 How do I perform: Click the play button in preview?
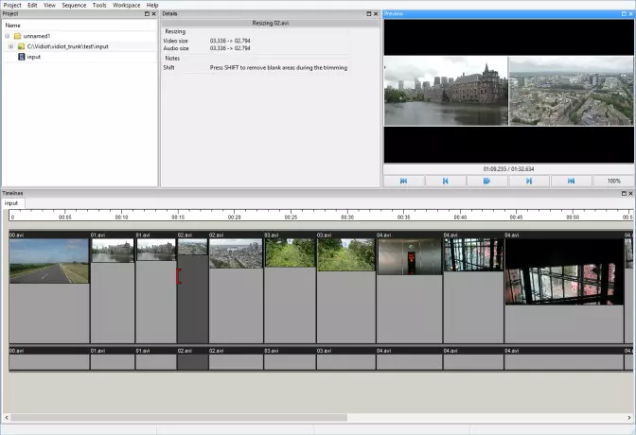(487, 181)
